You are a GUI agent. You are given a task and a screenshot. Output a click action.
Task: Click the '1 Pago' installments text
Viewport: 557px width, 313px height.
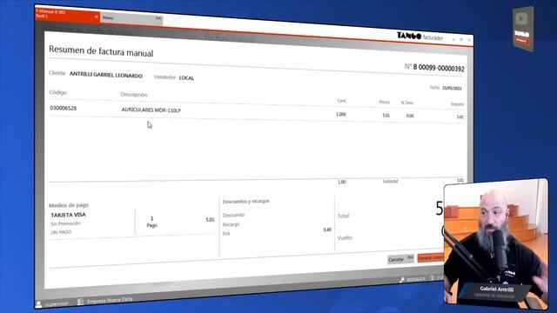(x=151, y=222)
